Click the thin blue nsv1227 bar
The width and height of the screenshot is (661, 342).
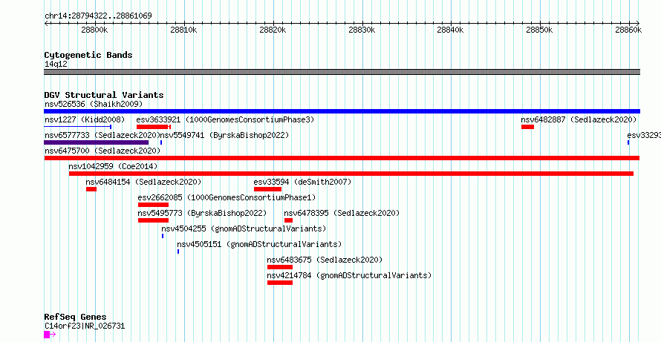click(x=77, y=126)
